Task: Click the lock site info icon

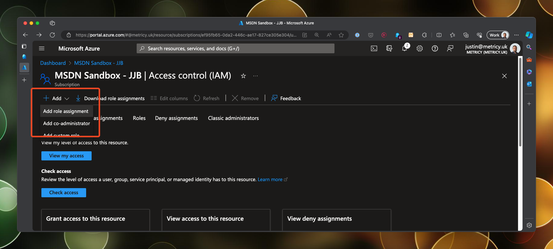Action: pos(69,35)
